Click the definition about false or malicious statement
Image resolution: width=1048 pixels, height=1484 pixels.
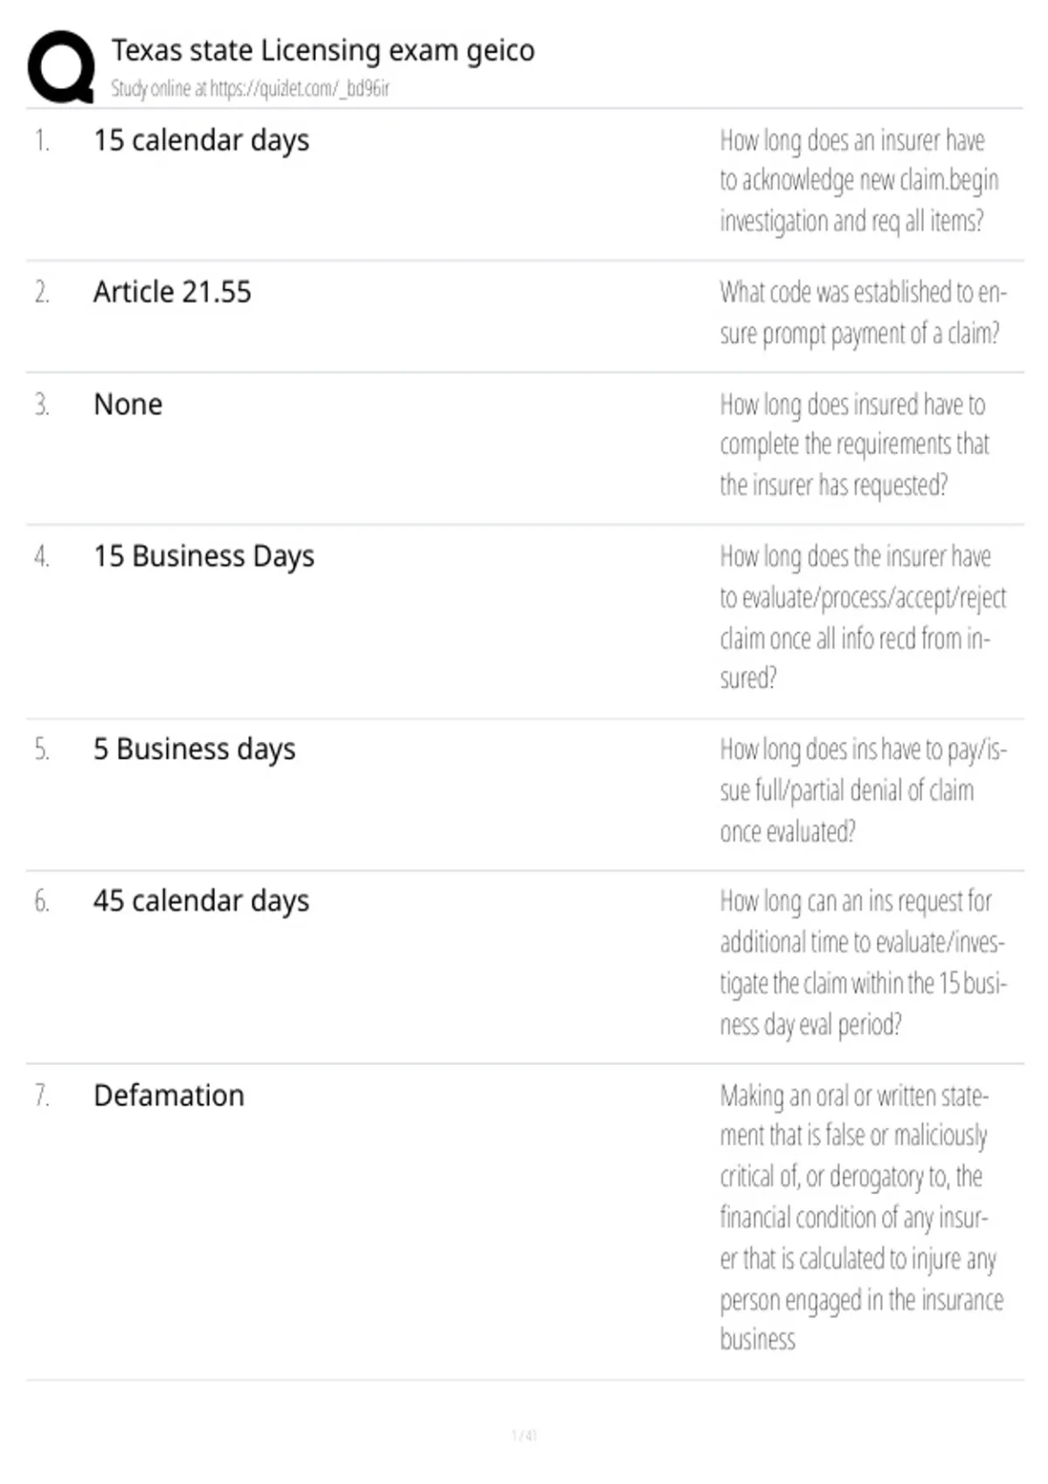(x=861, y=1218)
